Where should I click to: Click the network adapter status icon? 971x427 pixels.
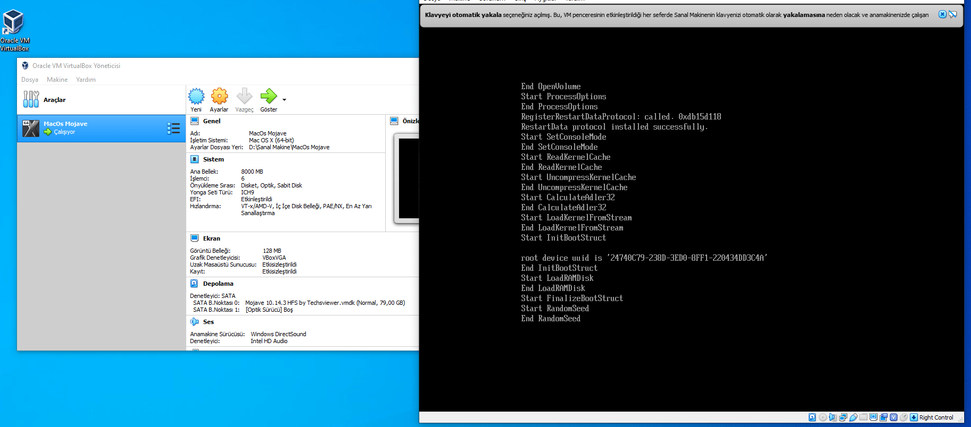(843, 417)
